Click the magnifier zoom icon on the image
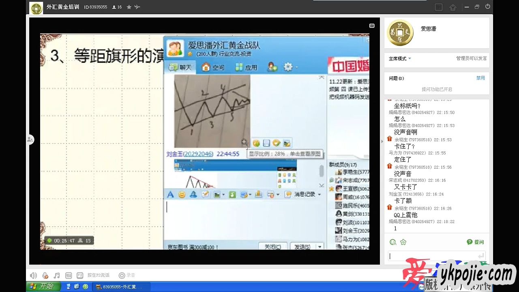The image size is (519, 292). pyautogui.click(x=244, y=142)
